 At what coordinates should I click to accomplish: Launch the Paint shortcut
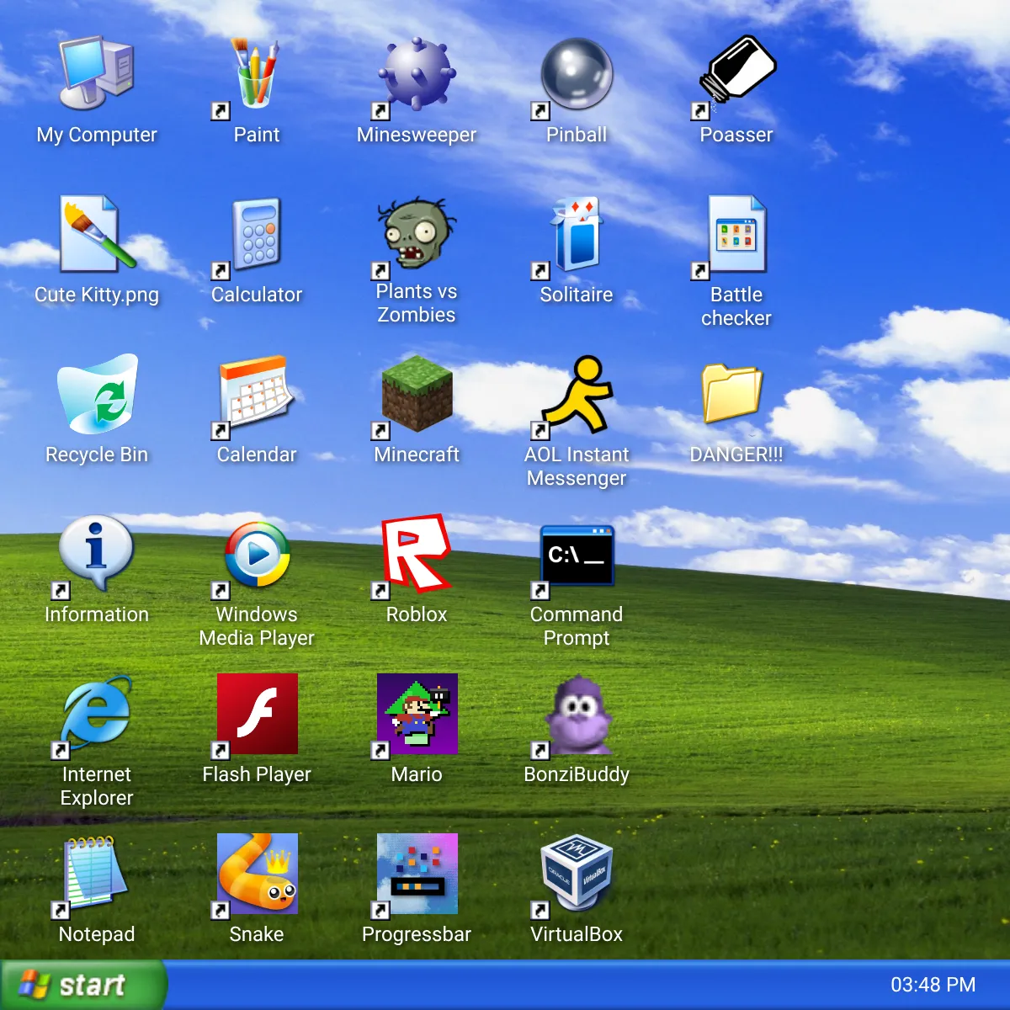(257, 74)
